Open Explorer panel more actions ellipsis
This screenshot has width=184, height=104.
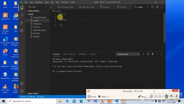[x=46, y=7]
